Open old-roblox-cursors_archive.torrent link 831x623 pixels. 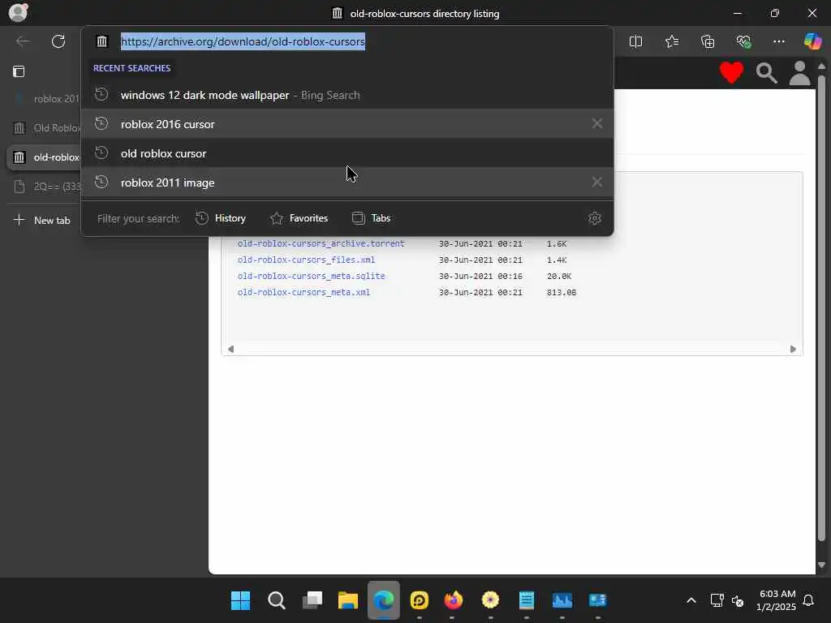[321, 243]
